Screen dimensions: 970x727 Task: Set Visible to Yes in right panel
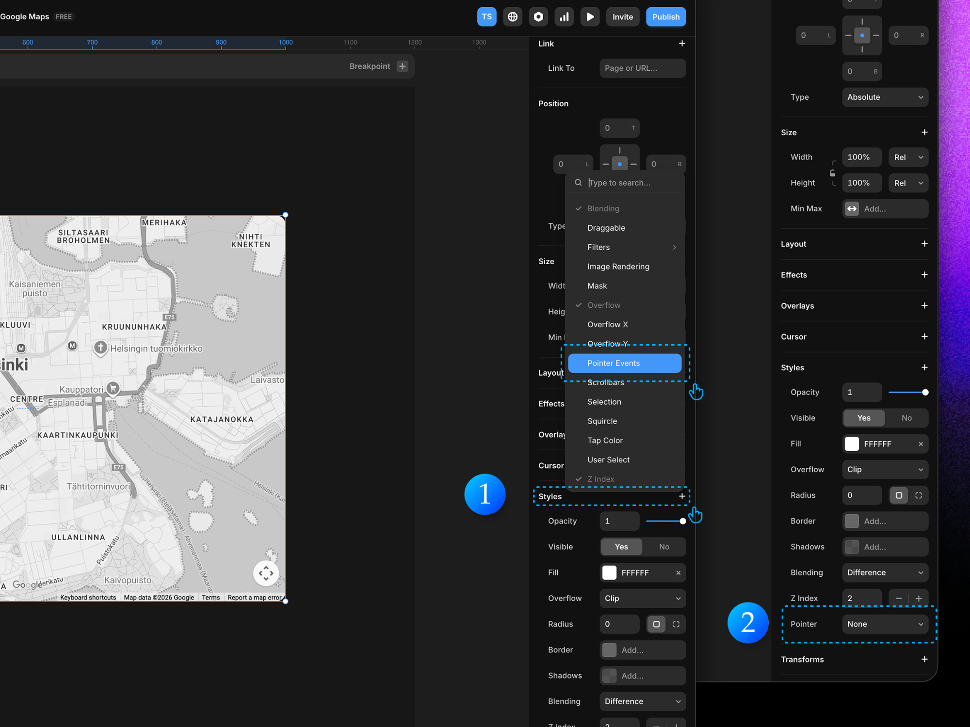click(864, 418)
